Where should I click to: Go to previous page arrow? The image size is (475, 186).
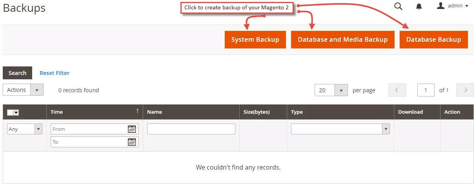click(397, 90)
